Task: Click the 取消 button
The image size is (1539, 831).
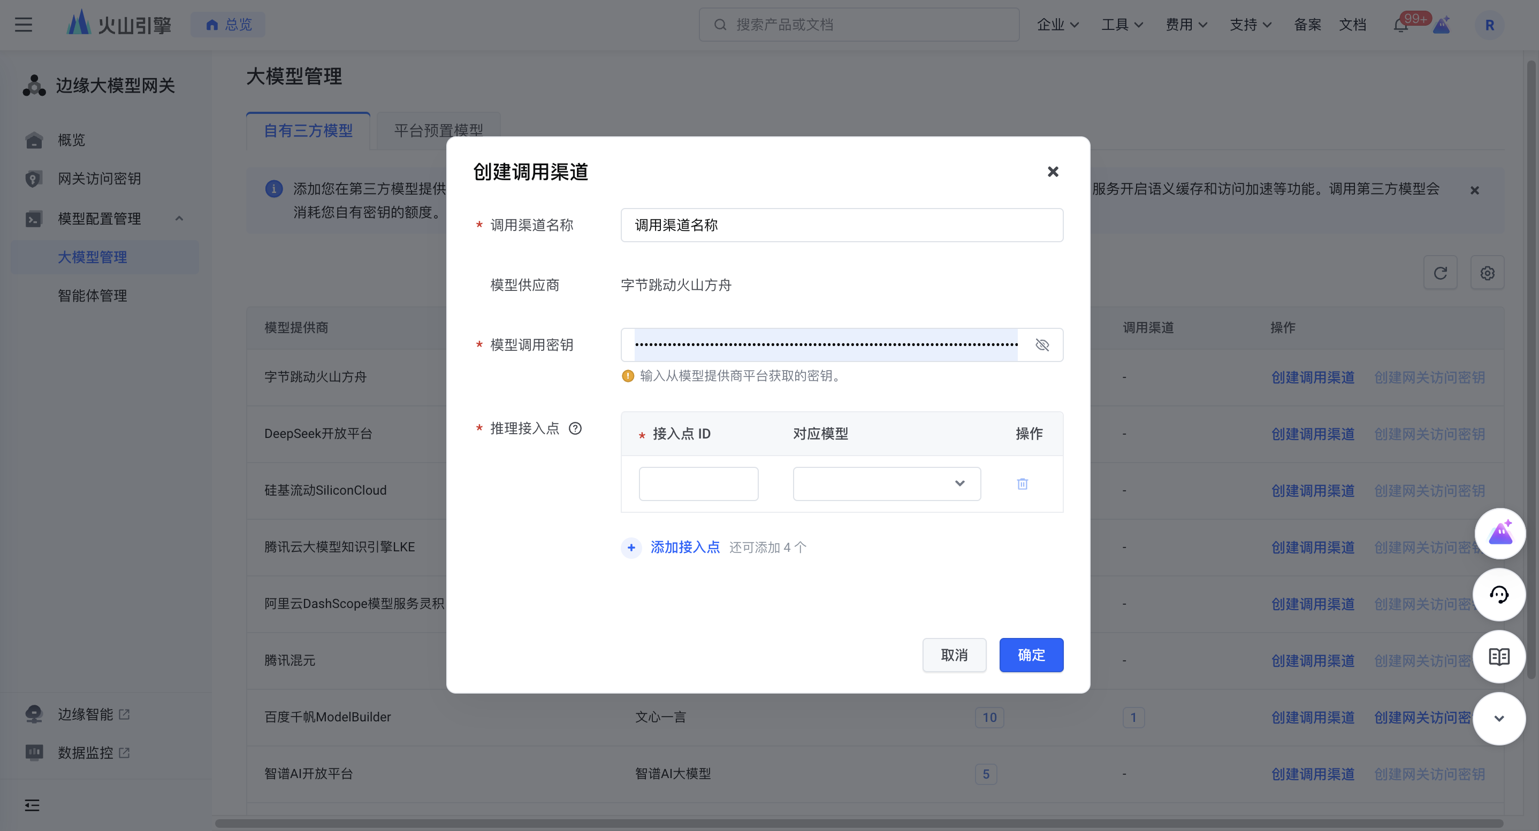Action: pos(954,655)
